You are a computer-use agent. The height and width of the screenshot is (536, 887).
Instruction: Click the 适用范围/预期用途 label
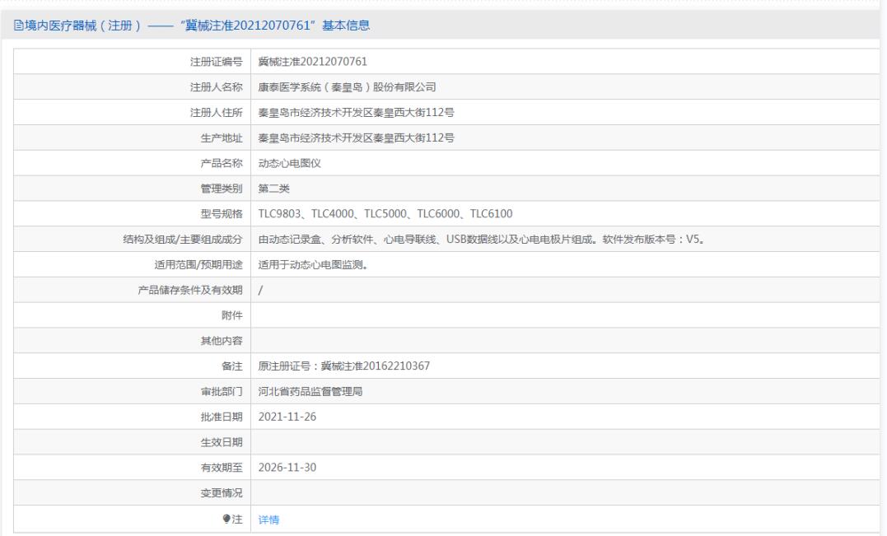[198, 264]
